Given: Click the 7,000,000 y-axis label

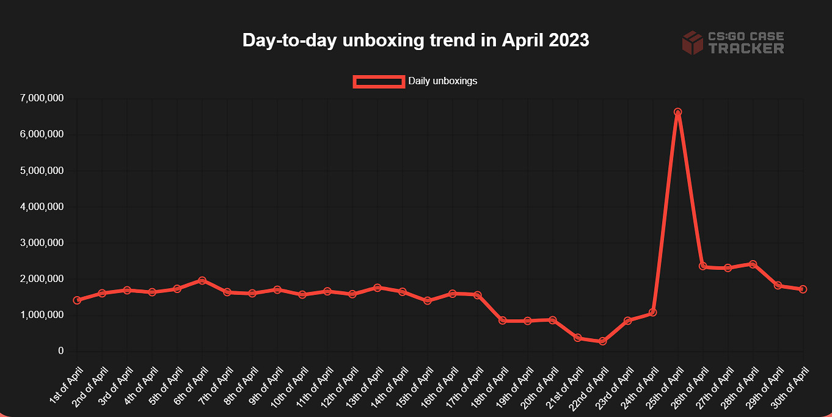Looking at the screenshot, I should (42, 98).
